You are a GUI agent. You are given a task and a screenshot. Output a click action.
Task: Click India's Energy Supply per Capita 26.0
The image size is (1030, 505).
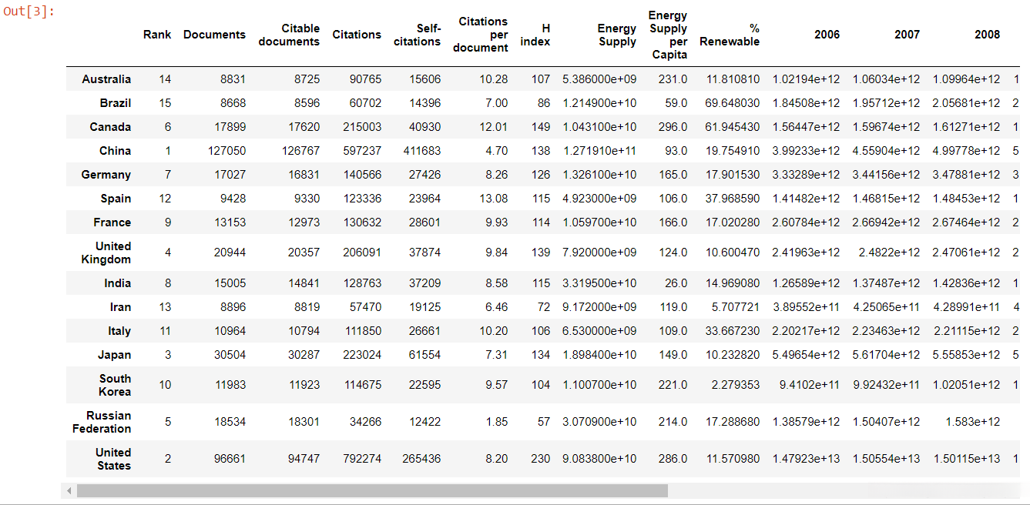(676, 283)
